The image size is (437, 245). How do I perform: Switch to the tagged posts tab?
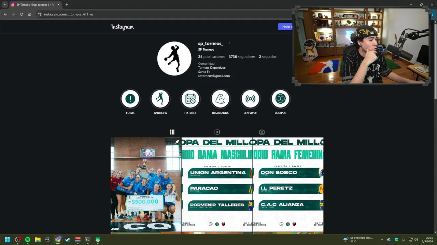262,132
